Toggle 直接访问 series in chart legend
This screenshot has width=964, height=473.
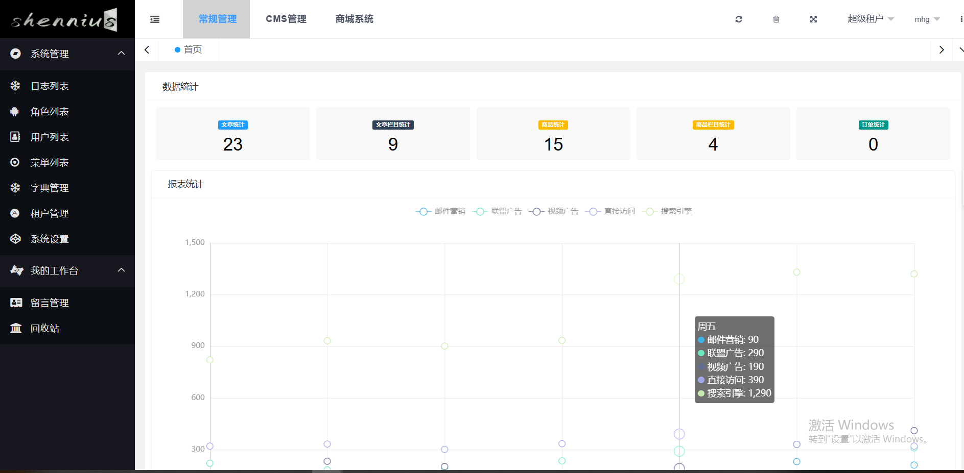[x=610, y=211]
